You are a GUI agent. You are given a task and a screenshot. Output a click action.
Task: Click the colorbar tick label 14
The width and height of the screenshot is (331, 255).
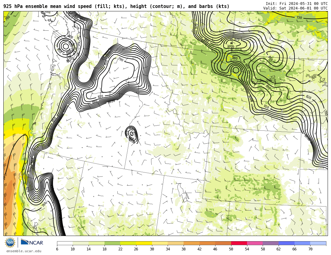click(x=89, y=249)
